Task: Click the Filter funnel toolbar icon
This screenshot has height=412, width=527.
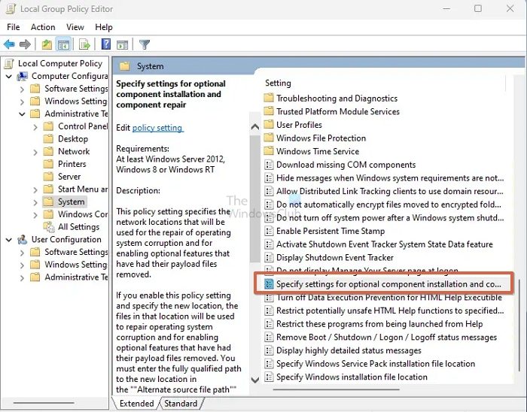Action: click(144, 44)
